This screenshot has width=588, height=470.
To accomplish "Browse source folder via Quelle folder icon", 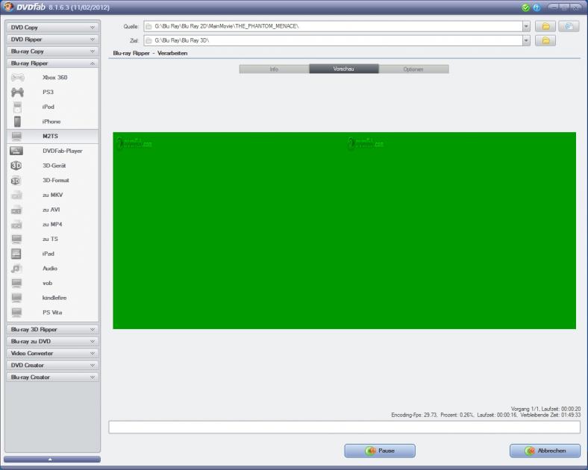I will 545,26.
